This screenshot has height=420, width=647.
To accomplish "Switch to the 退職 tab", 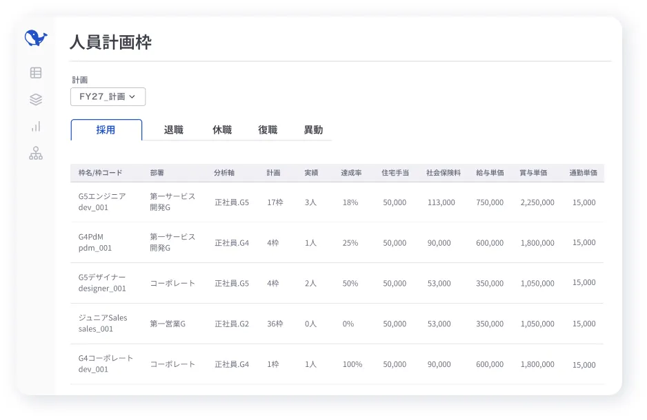I will point(173,130).
